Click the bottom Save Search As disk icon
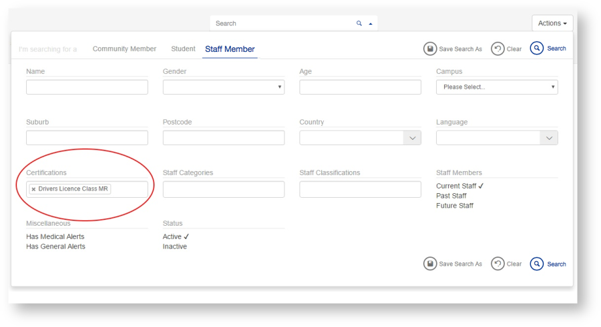Viewport: 601px width, 327px height. [430, 264]
